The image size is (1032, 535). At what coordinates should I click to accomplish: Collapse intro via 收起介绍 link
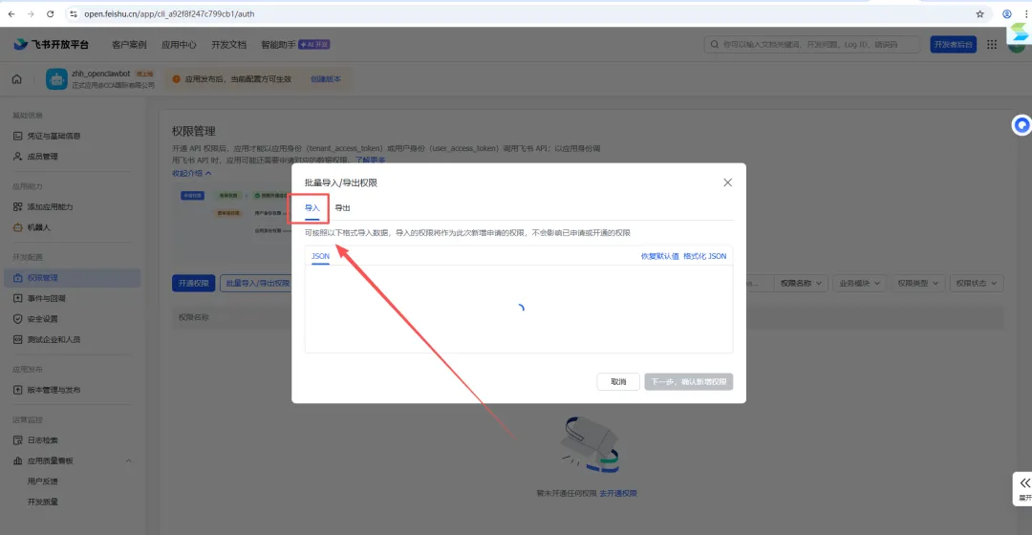(x=191, y=174)
